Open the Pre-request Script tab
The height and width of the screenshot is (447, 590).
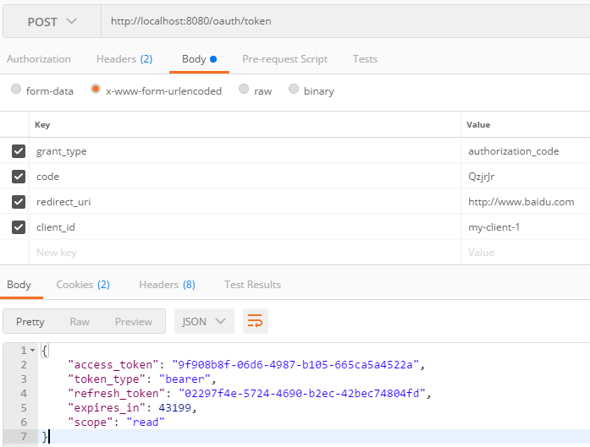[x=284, y=59]
